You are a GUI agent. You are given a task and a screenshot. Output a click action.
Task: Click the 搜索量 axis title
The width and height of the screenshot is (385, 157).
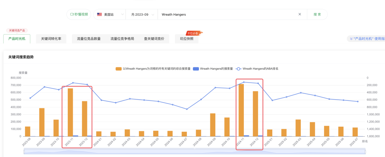click(23, 73)
